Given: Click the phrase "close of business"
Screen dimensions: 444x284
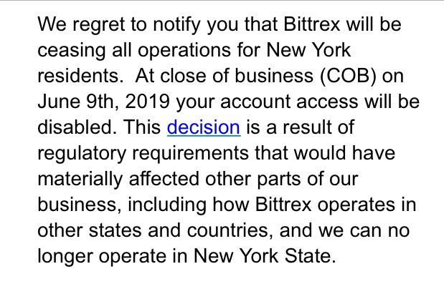Looking at the screenshot, I should (x=237, y=76).
